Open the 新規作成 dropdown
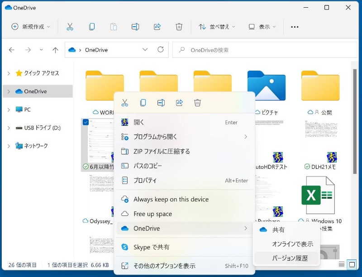Screen dimensions: 362x277 [31, 27]
